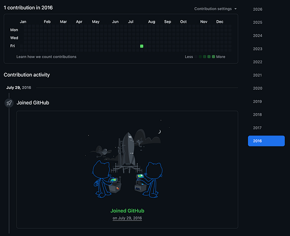Select the 2018 year filter
This screenshot has width=290, height=236.
[258, 115]
